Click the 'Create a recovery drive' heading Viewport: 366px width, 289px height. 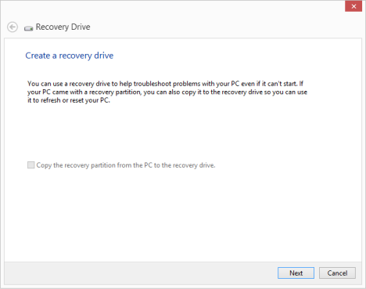pyautogui.click(x=70, y=56)
